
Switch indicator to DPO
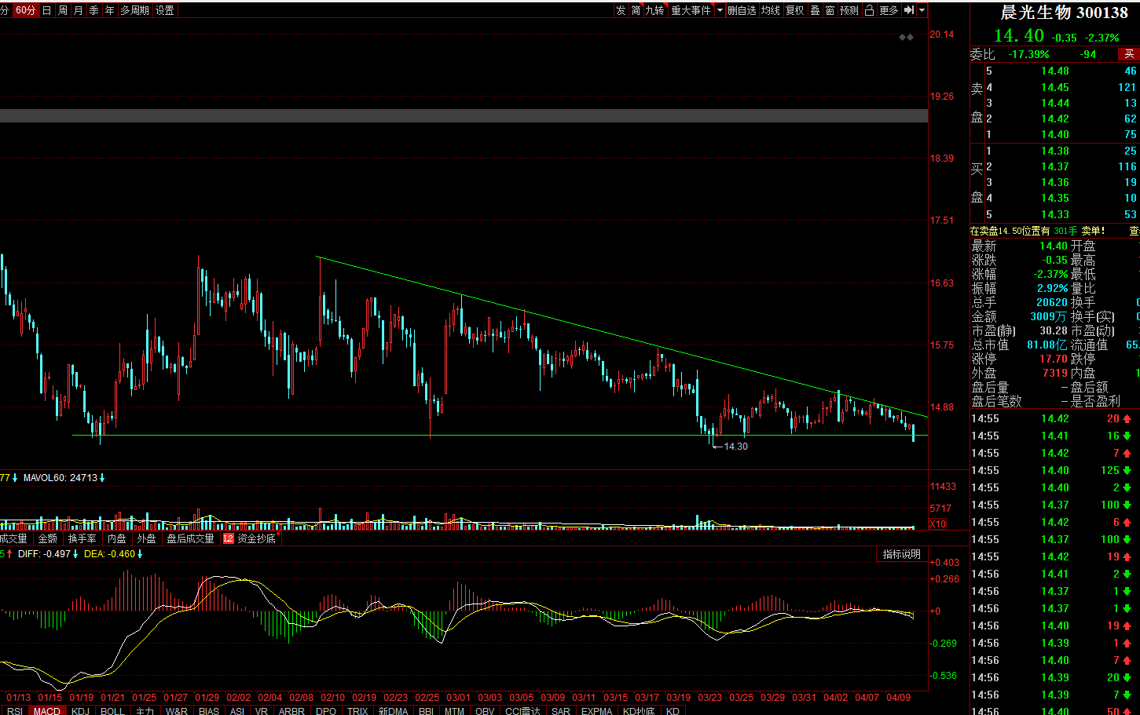326,711
